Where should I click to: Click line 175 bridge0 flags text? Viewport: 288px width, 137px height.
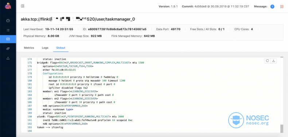point(90,63)
